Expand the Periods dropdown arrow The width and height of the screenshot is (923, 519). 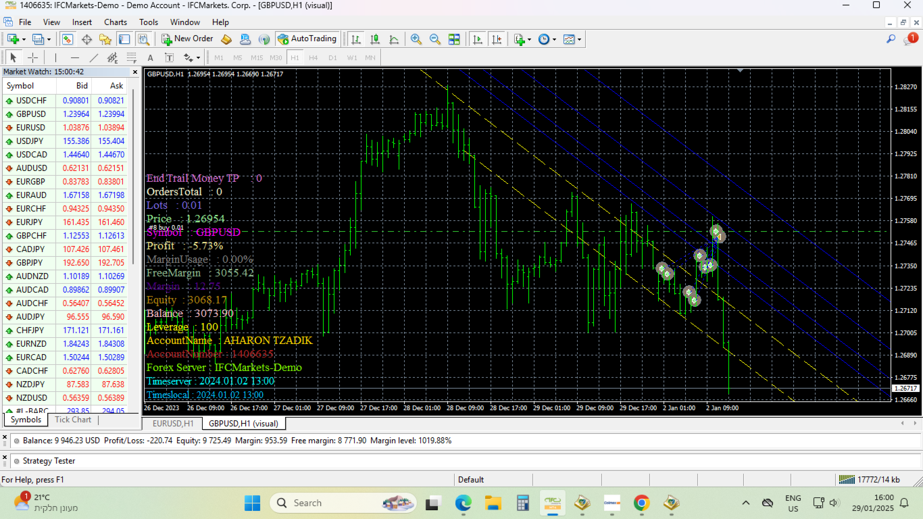(554, 39)
